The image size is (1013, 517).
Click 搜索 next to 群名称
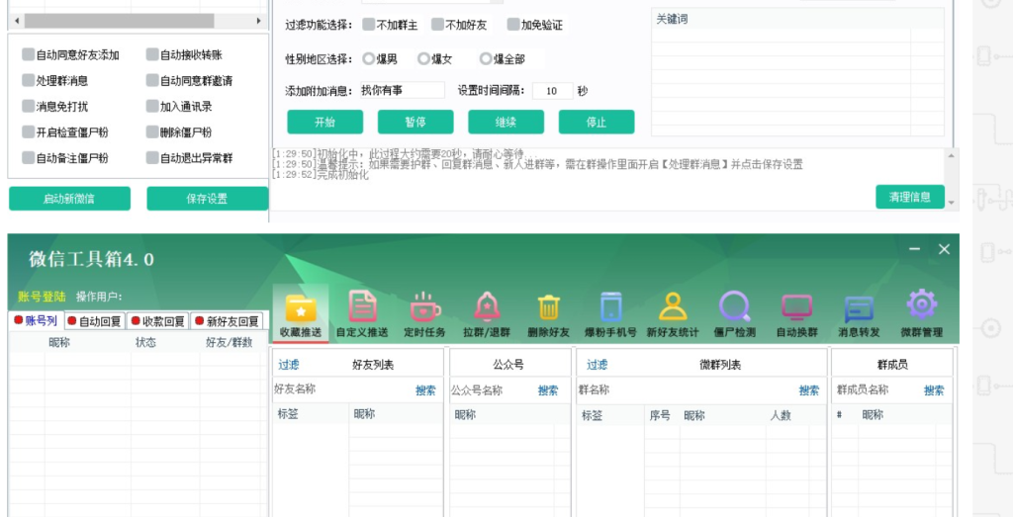(809, 390)
